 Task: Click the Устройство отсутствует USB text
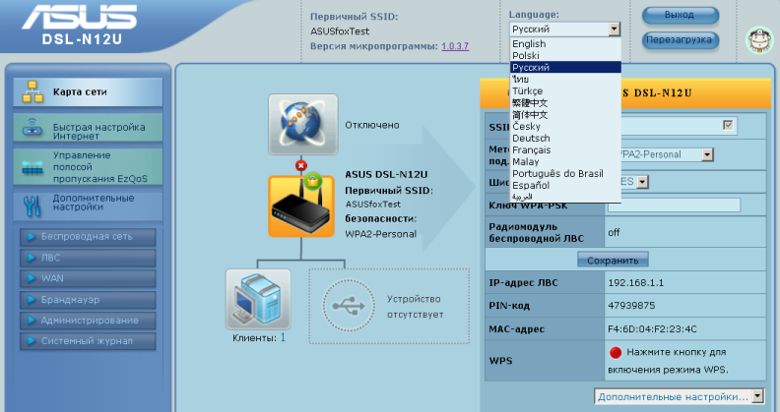point(415,307)
